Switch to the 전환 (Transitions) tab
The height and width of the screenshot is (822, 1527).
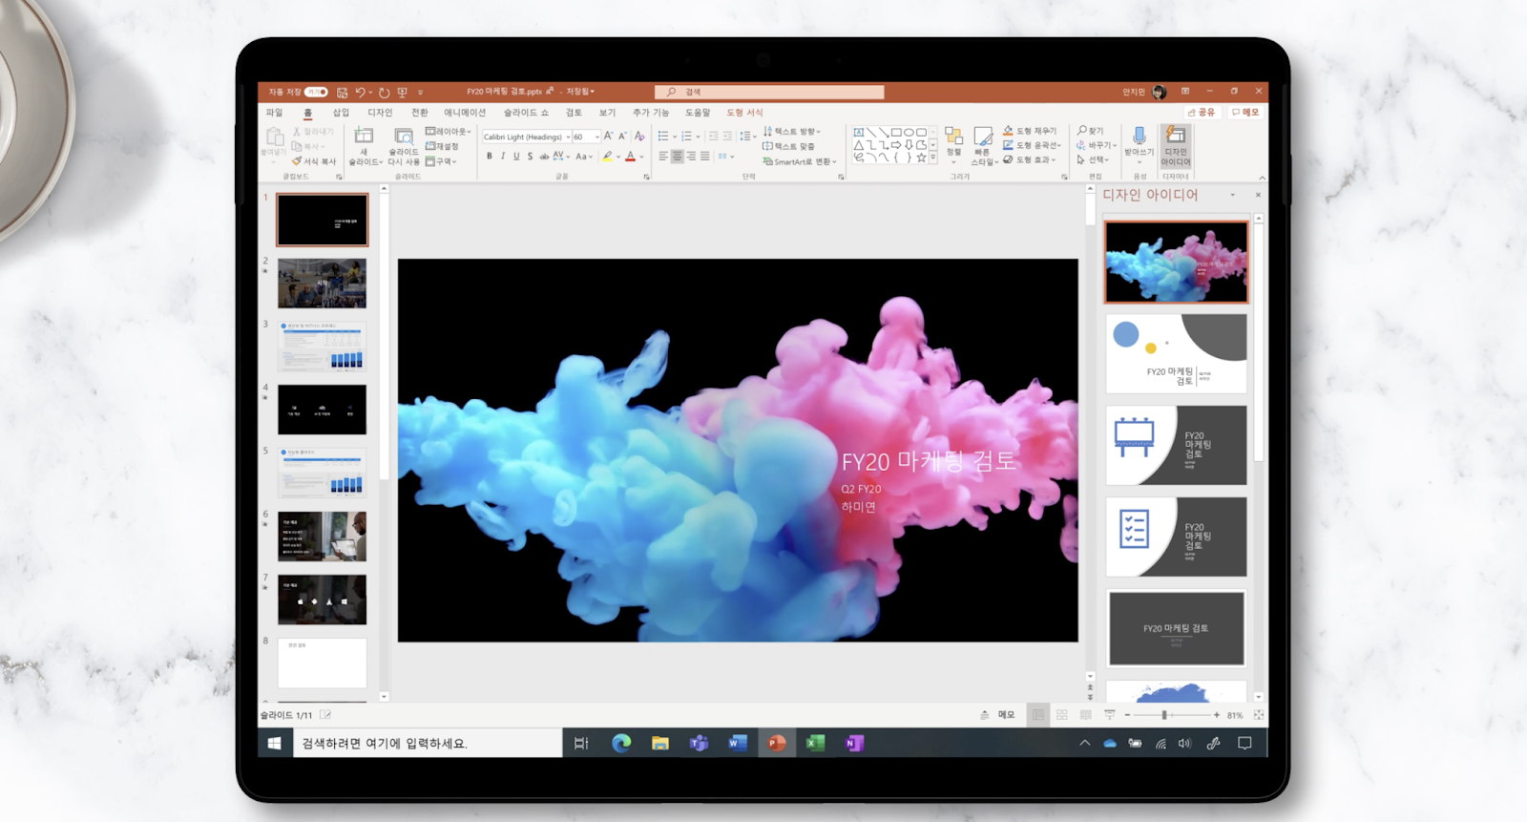tap(419, 113)
